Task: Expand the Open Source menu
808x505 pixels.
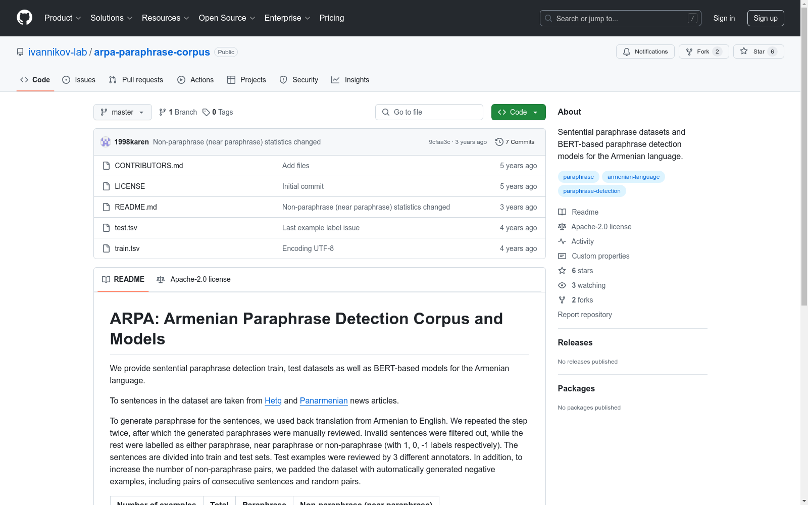Action: click(227, 18)
